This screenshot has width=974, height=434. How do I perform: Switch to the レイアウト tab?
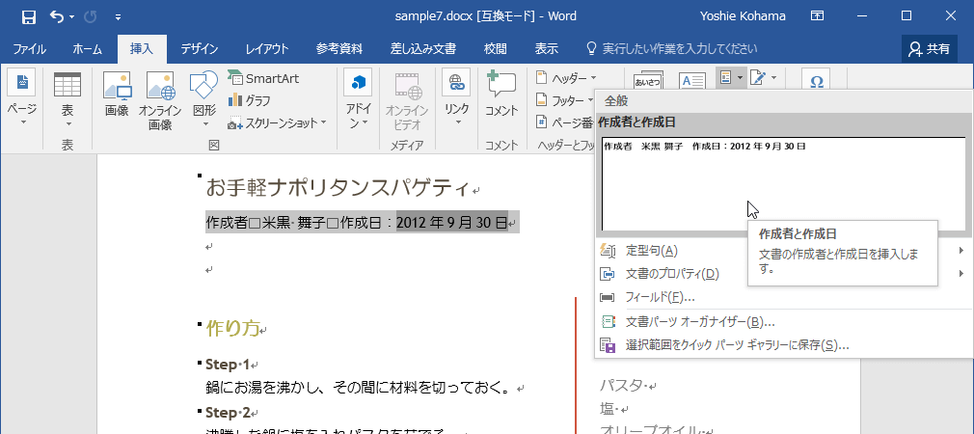pos(267,48)
